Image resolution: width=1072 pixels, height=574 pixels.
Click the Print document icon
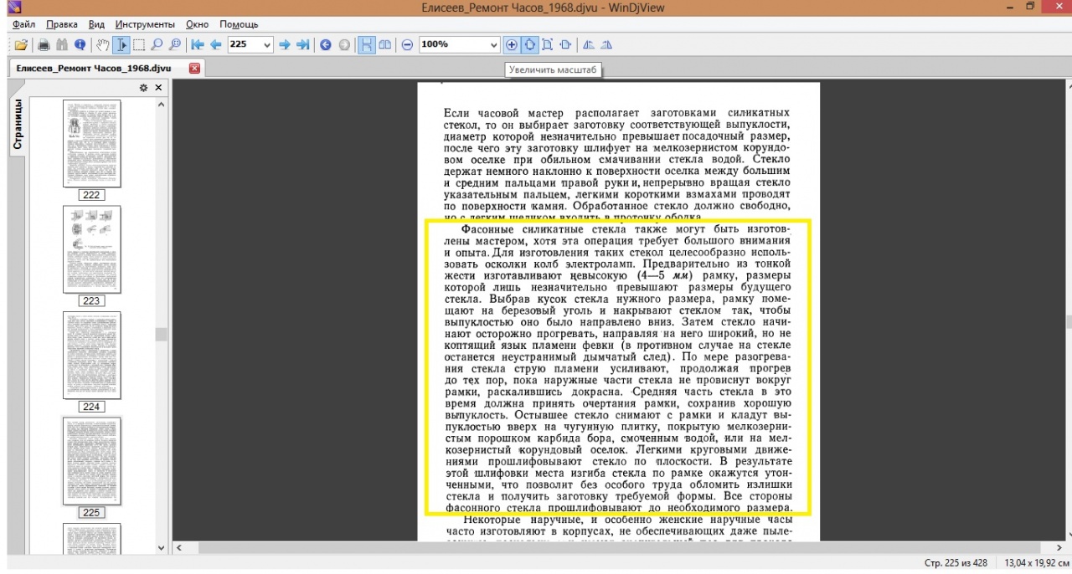[x=44, y=45]
